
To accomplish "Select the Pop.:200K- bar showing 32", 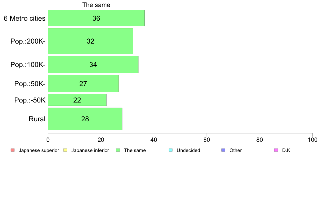I will [91, 41].
